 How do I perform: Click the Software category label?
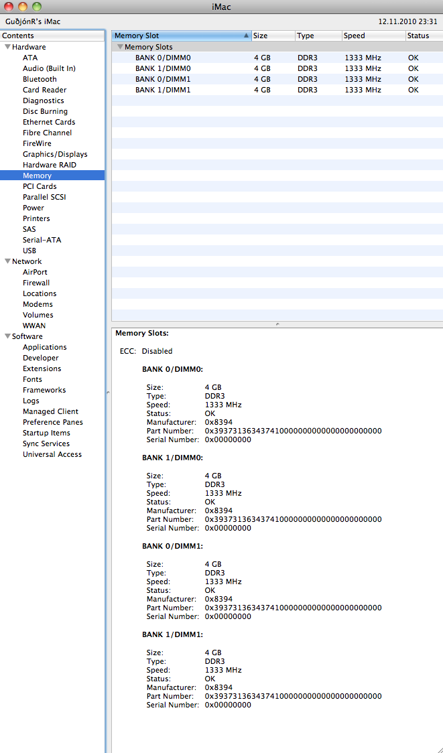pyautogui.click(x=27, y=336)
